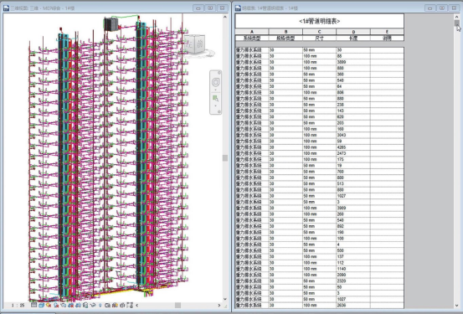Toggle Reveal Hidden Elements lightbulb icon

(x=100, y=305)
